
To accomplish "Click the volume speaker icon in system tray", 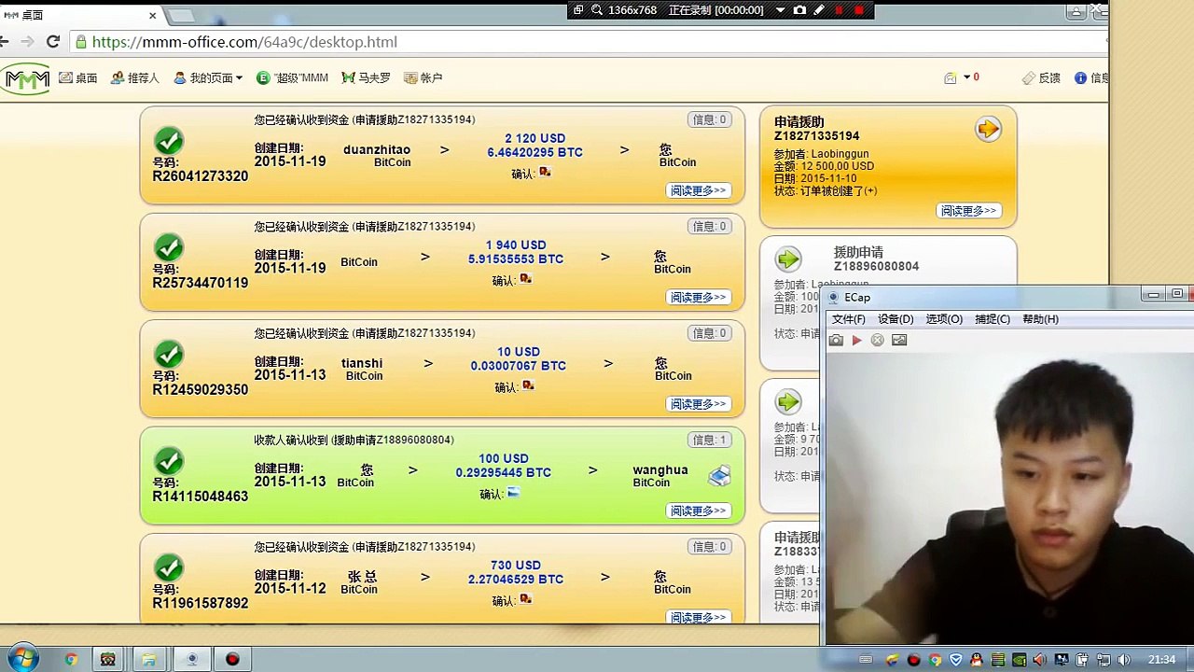I will [1123, 660].
